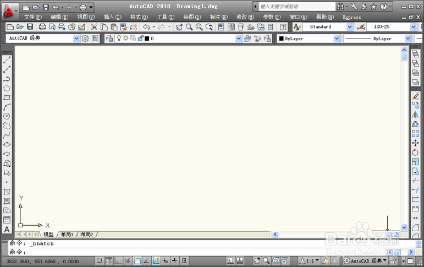Click the Cut scissors icon

(94, 27)
